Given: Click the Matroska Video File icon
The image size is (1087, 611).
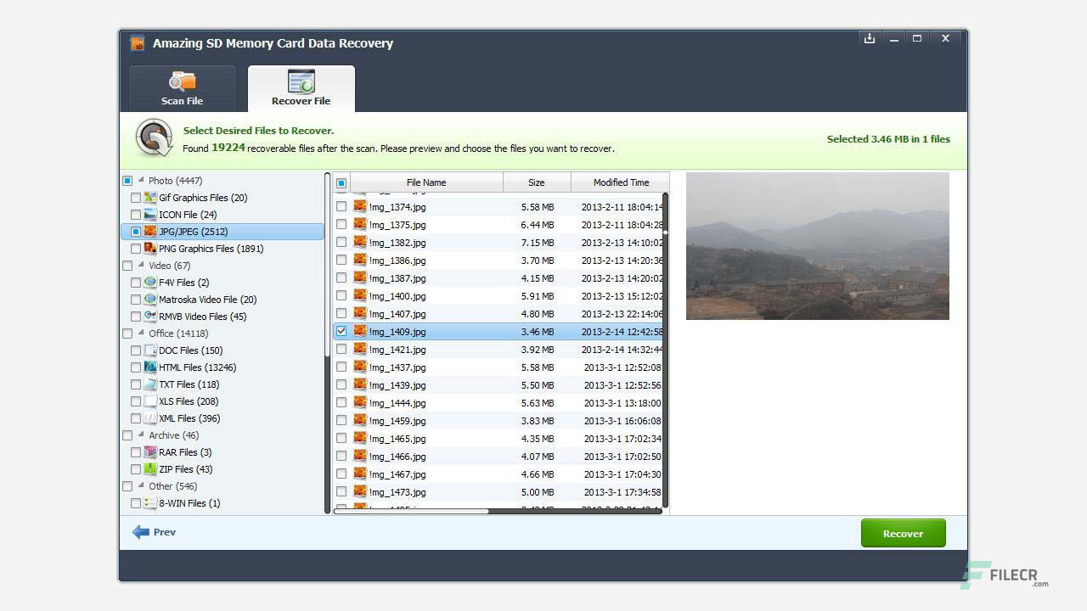Looking at the screenshot, I should 150,300.
